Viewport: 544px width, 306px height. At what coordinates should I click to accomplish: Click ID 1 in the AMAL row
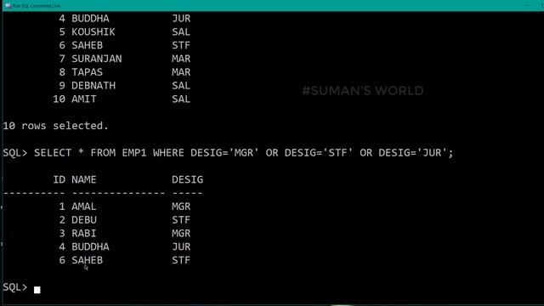pos(62,207)
